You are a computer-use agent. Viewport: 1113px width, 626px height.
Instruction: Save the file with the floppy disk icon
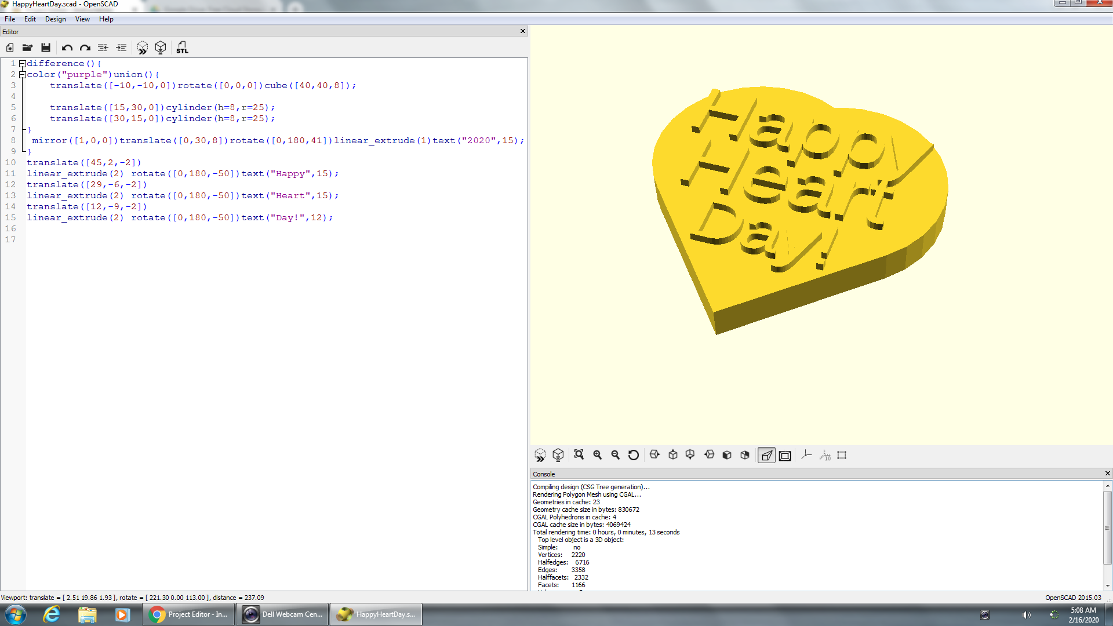[x=46, y=48]
